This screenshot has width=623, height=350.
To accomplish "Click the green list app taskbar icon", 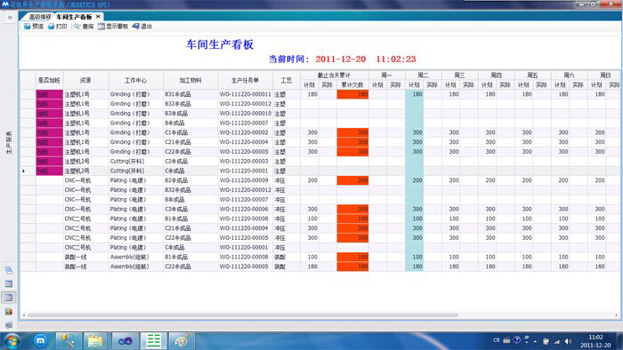I will click(154, 341).
